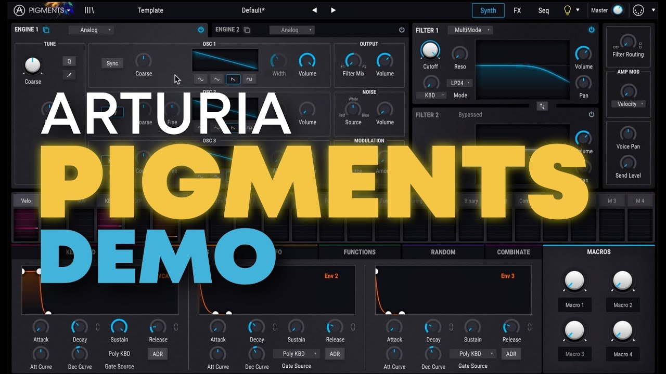Go to the previous preset arrow
666x374 pixels.
tap(314, 10)
